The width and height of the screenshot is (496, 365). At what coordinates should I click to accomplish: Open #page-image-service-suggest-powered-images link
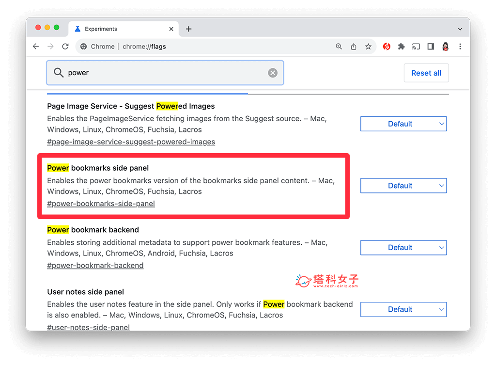pos(131,142)
